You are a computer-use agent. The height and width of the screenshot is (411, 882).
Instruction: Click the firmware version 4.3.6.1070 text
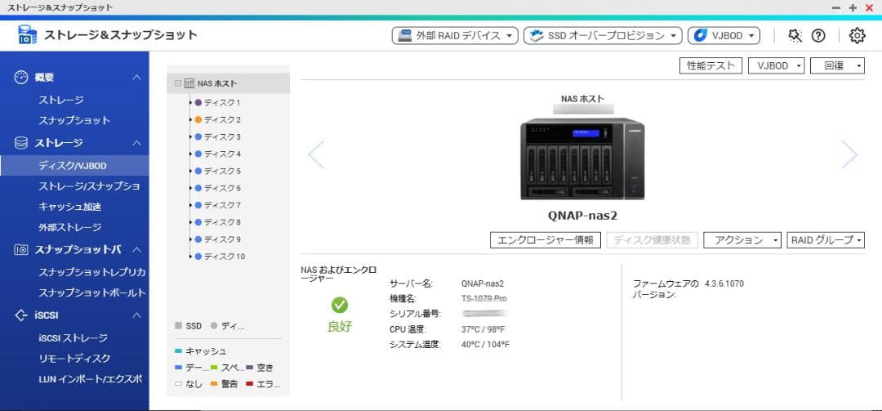click(x=724, y=284)
